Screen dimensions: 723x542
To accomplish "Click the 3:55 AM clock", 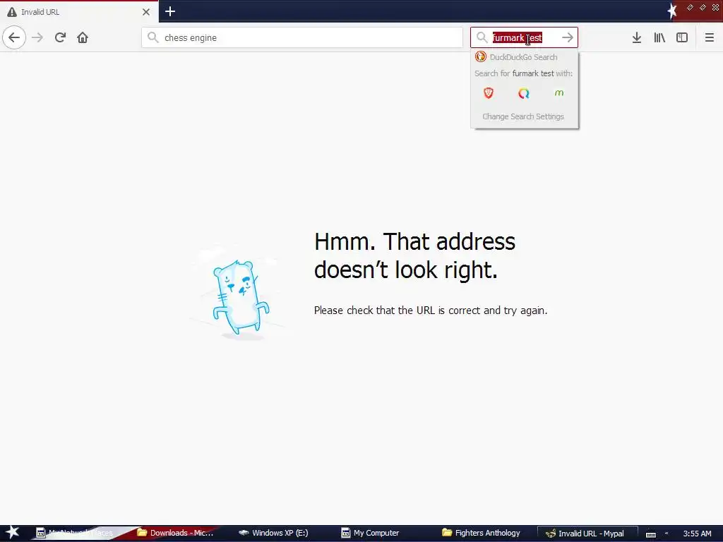I will (x=697, y=534).
